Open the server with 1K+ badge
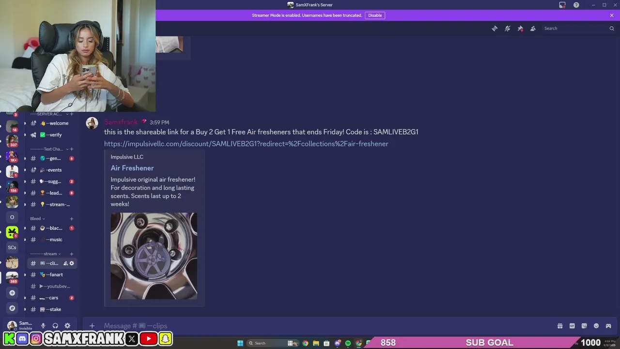Screen dimensions: 620x349 pyautogui.click(x=12, y=156)
